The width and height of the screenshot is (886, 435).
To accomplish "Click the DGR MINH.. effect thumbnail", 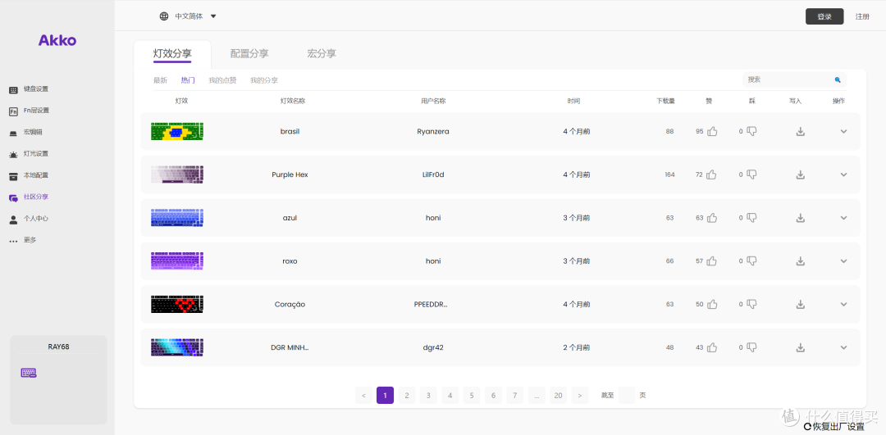I will click(x=177, y=347).
